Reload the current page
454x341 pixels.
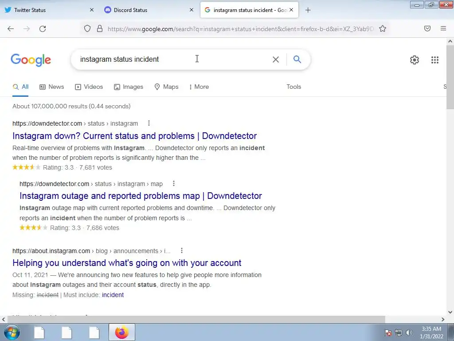click(x=43, y=29)
